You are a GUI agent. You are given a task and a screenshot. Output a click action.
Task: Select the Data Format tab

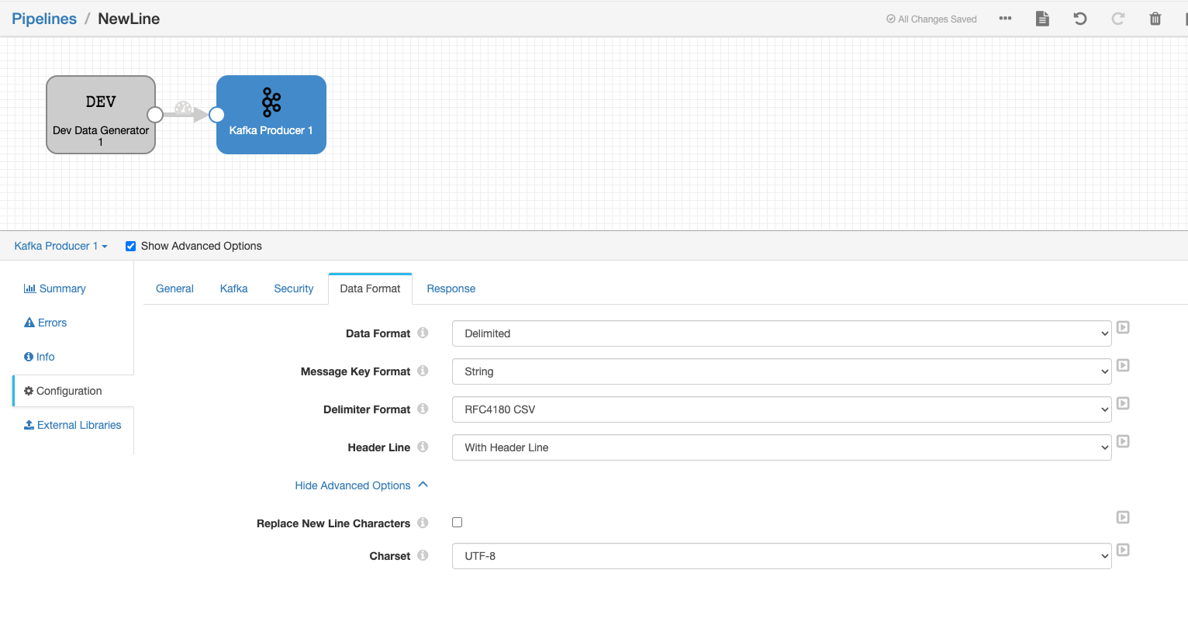point(370,288)
